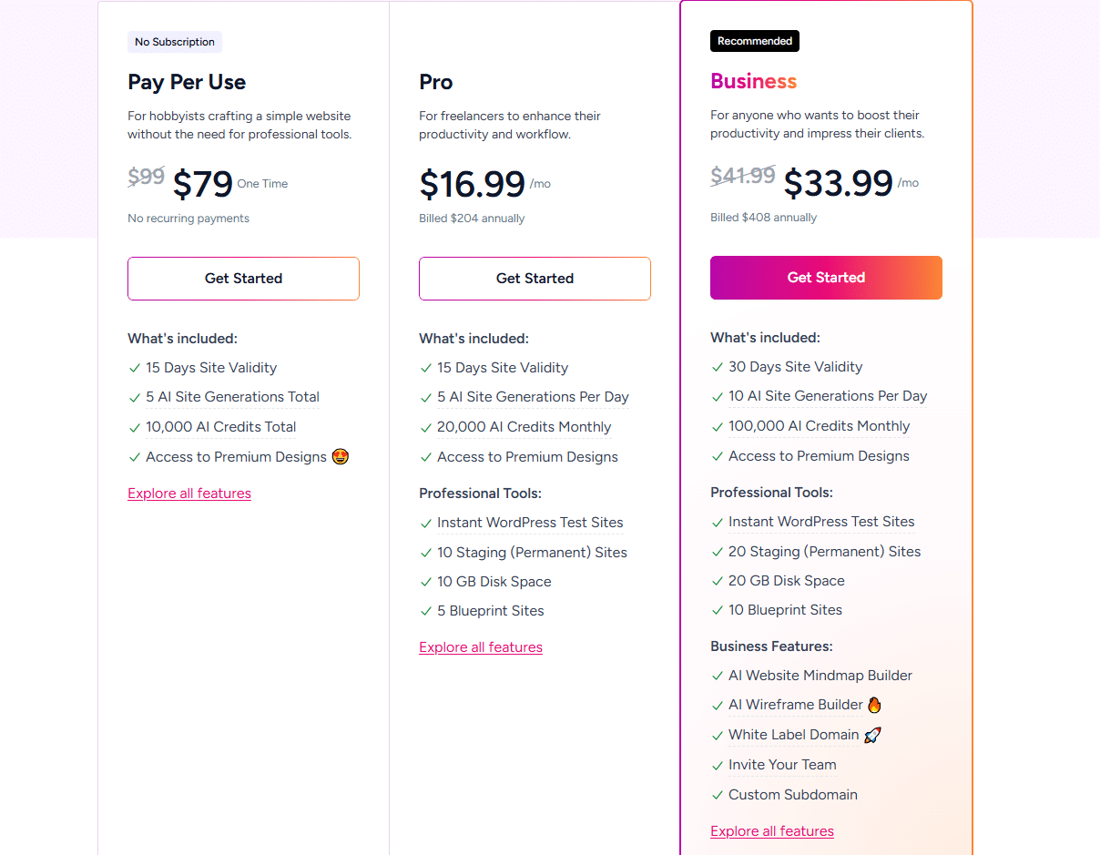This screenshot has width=1100, height=855.
Task: Click the rocket emoji next to White Label Domain
Action: point(872,735)
